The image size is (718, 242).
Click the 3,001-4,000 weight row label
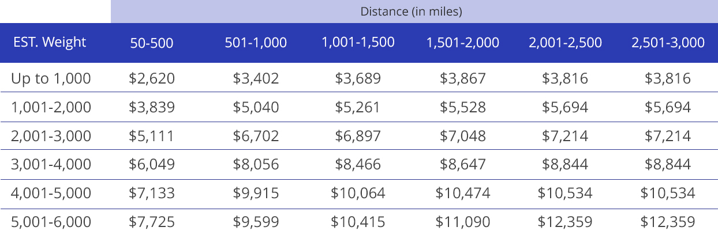pos(51,164)
